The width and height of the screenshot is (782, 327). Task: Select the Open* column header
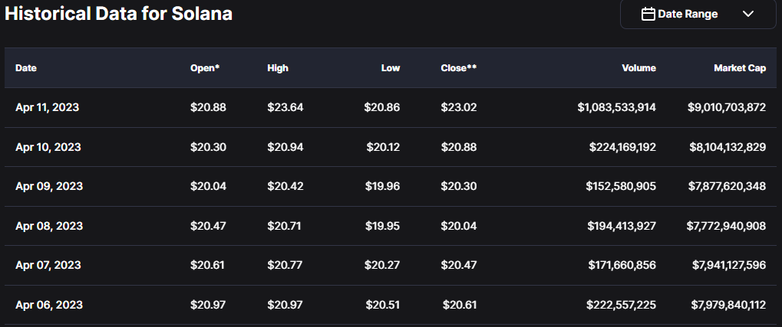[205, 68]
